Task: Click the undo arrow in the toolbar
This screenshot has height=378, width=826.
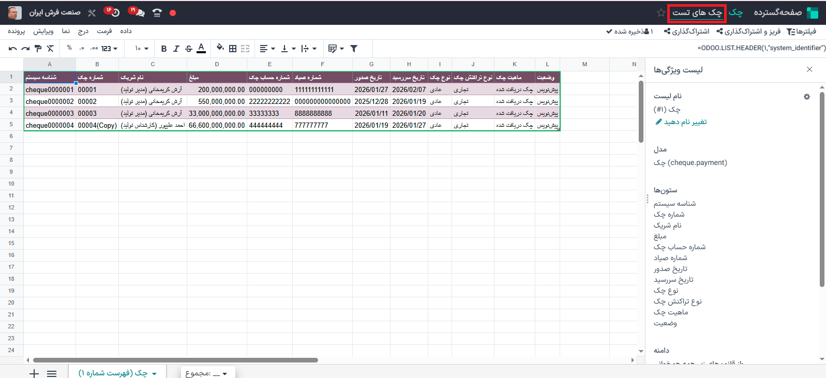Action: [x=12, y=49]
